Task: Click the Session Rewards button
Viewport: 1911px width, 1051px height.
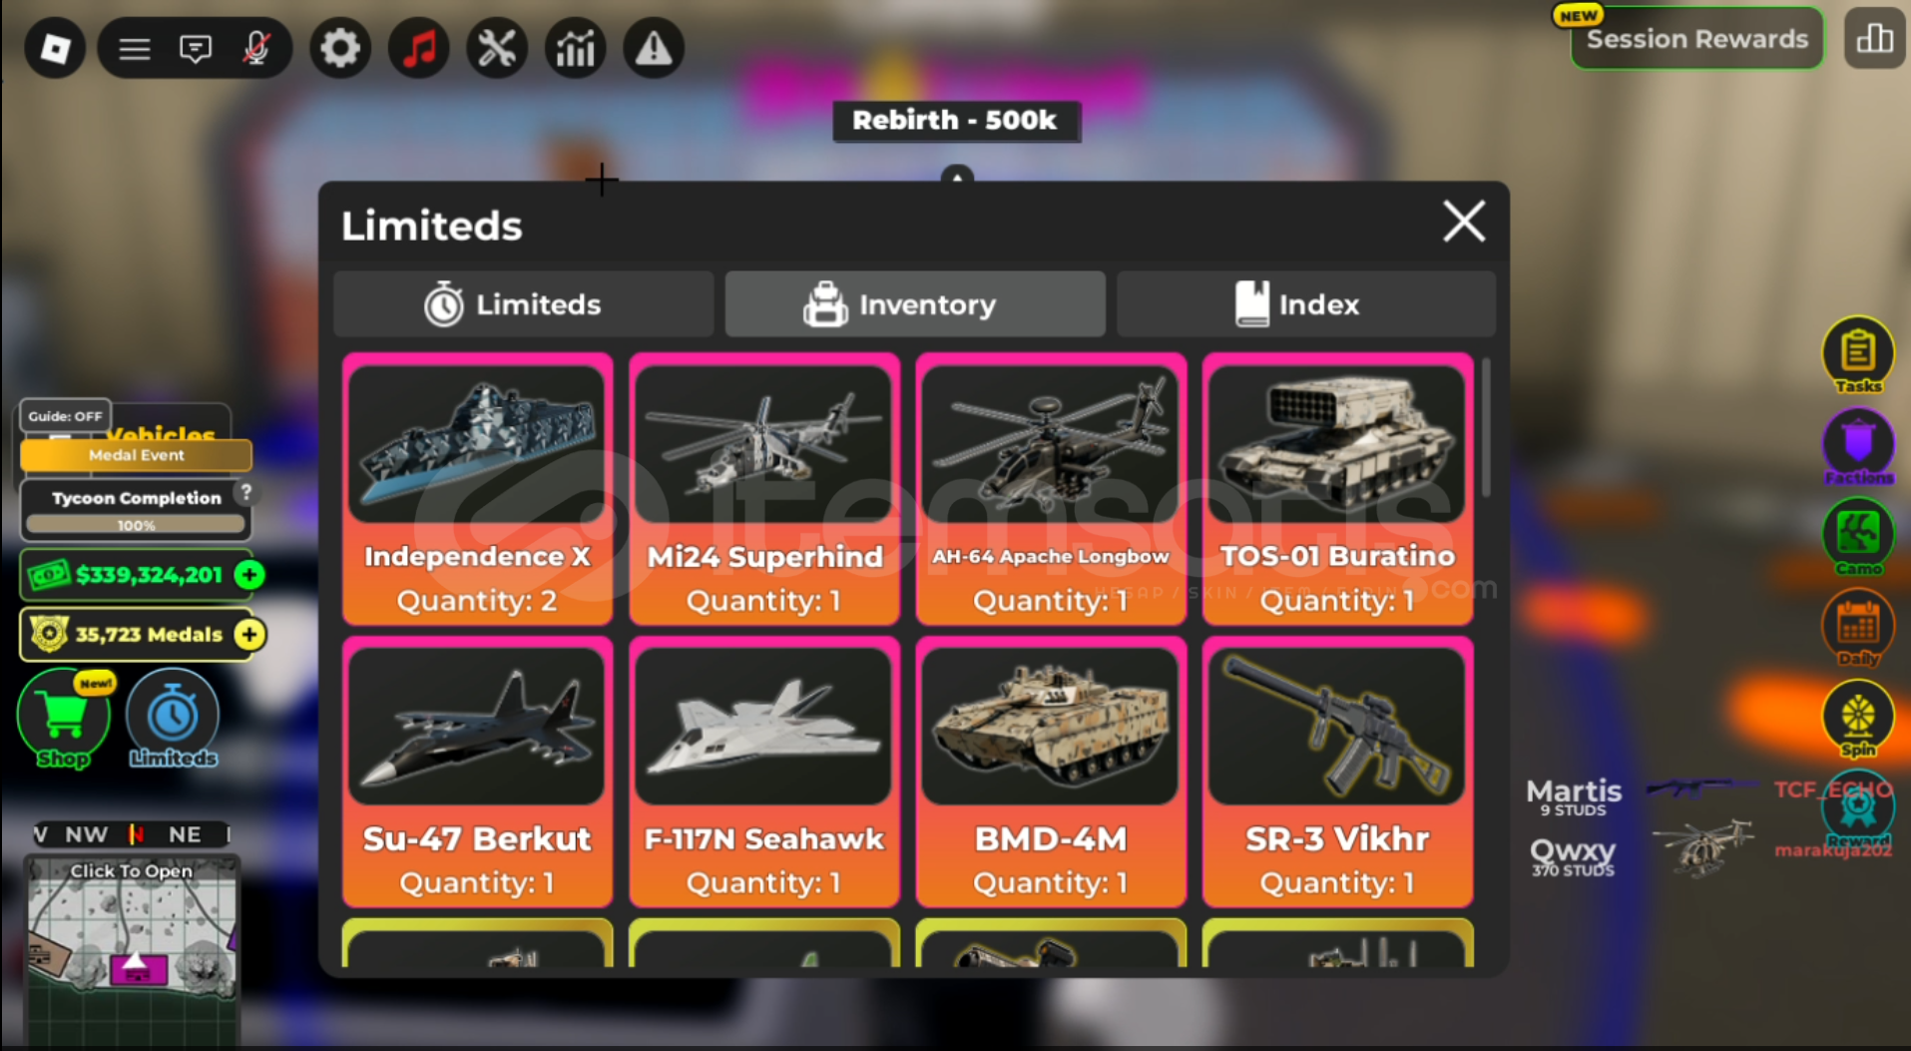Action: (x=1696, y=39)
